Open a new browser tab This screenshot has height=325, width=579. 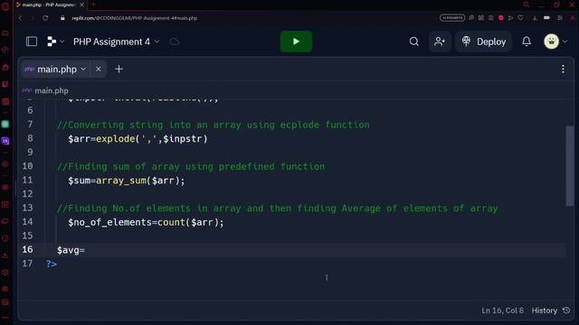click(x=94, y=5)
